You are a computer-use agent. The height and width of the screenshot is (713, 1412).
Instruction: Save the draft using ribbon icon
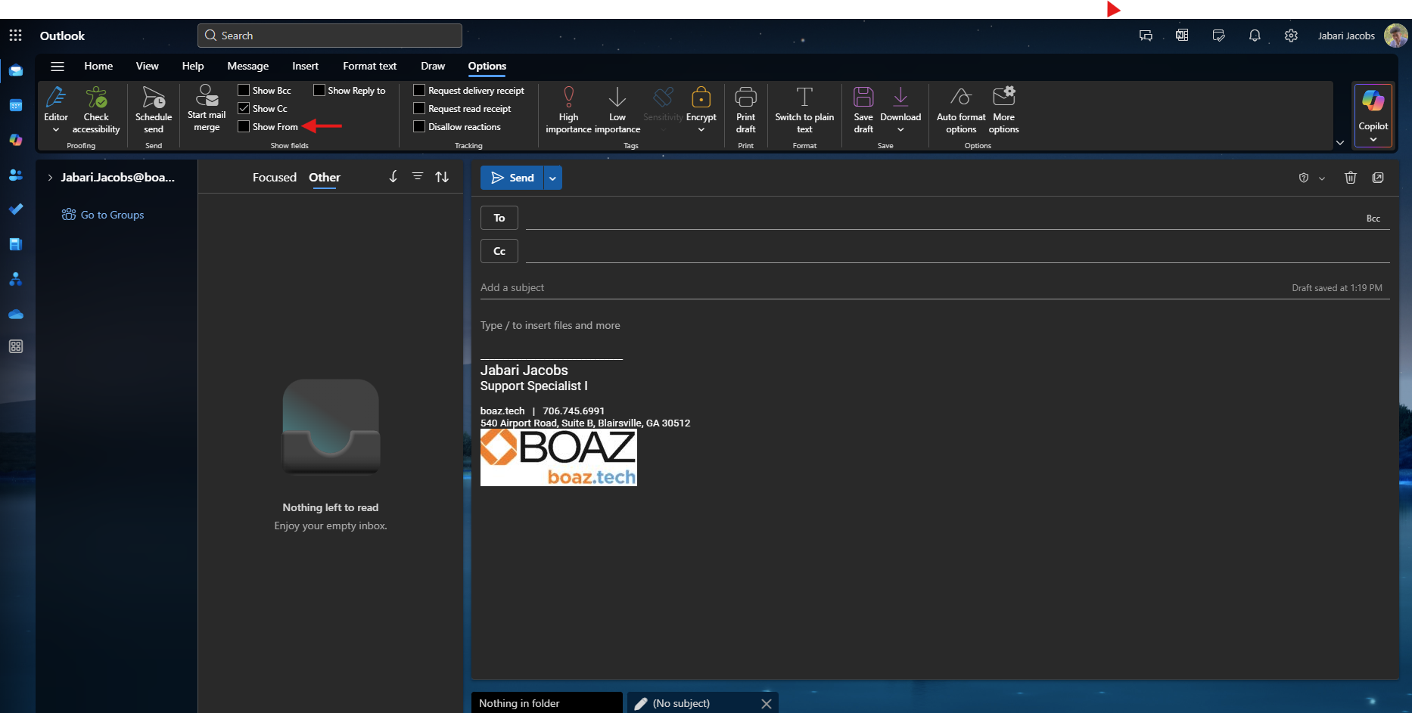[x=863, y=98]
